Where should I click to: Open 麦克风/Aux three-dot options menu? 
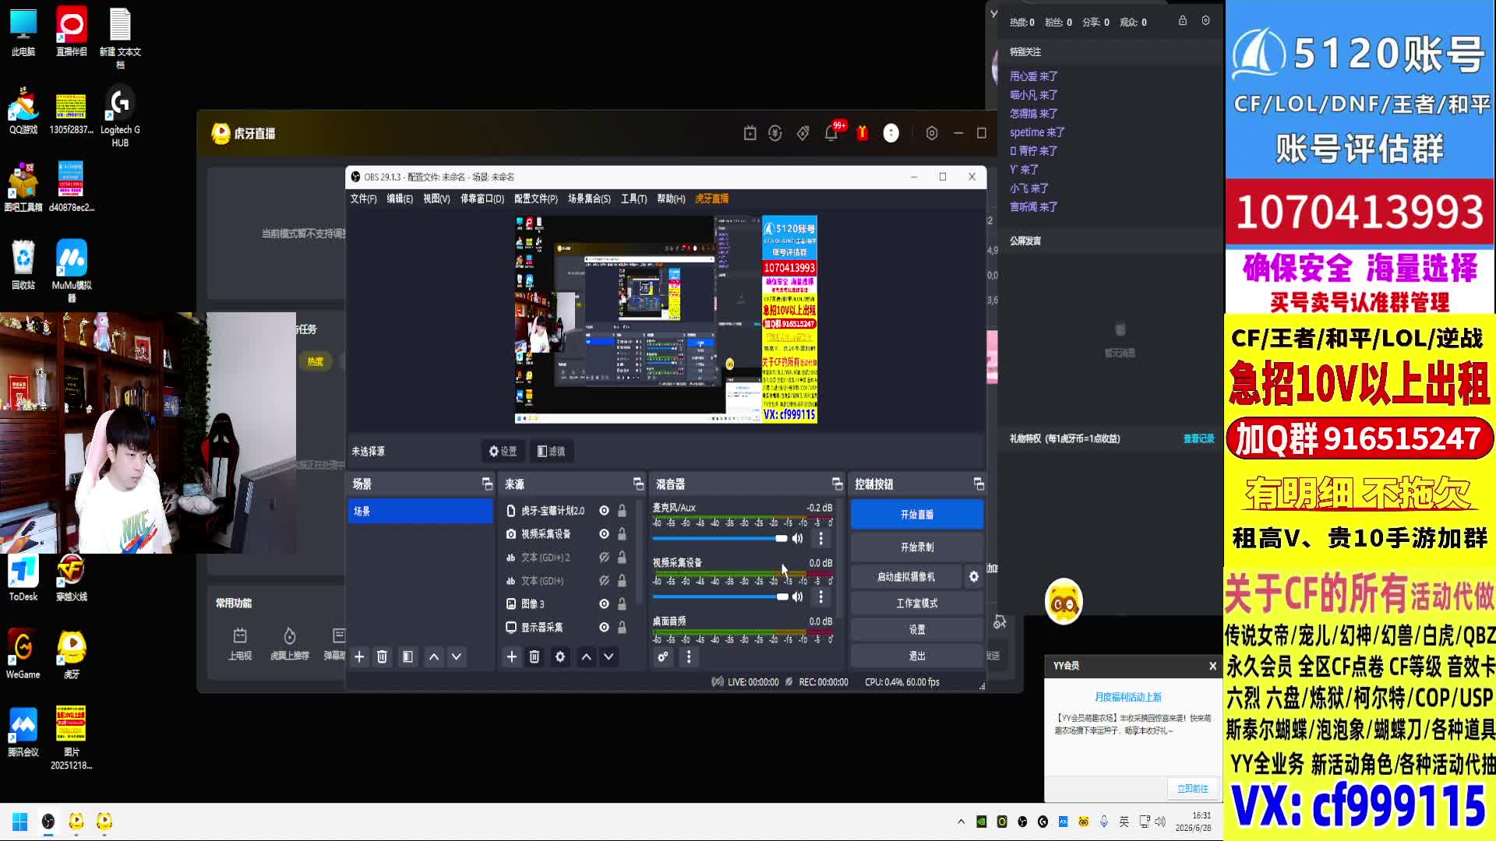point(820,539)
